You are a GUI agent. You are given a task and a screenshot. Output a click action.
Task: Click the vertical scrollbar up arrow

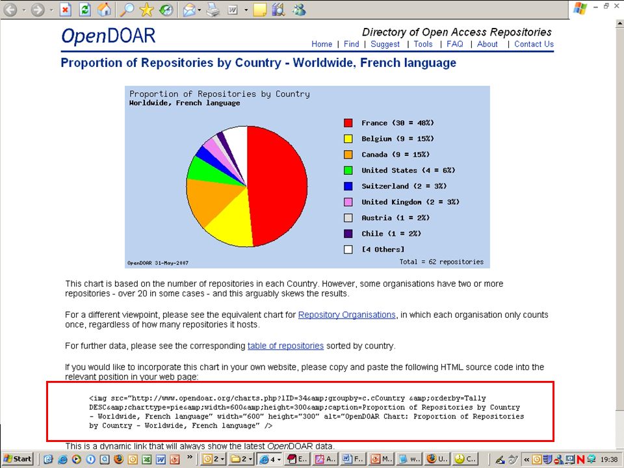click(619, 23)
